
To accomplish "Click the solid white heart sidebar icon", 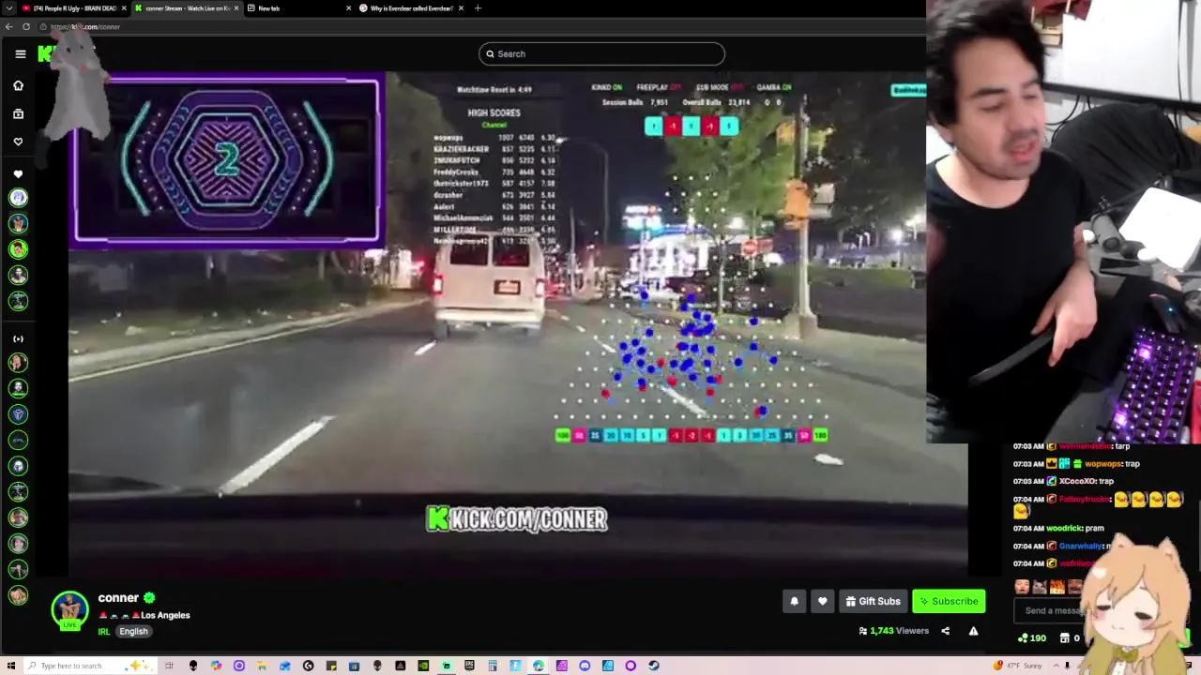I will [18, 174].
